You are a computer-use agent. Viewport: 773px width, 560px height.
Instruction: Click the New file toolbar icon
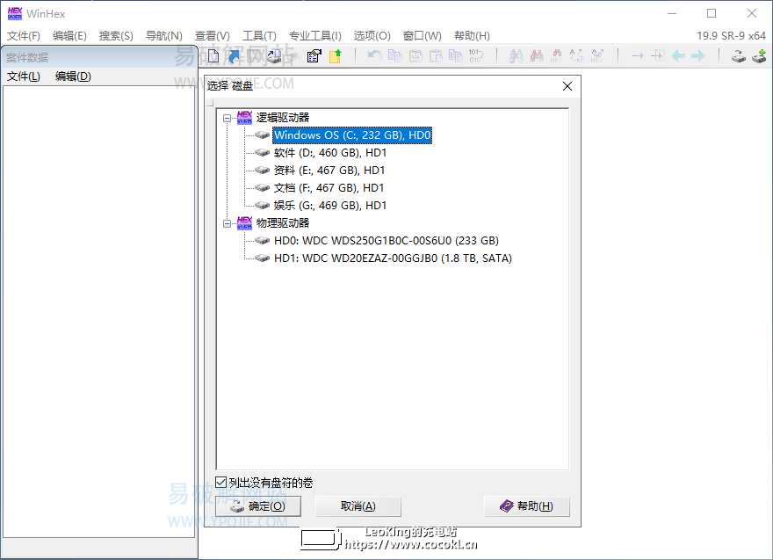pyautogui.click(x=213, y=56)
